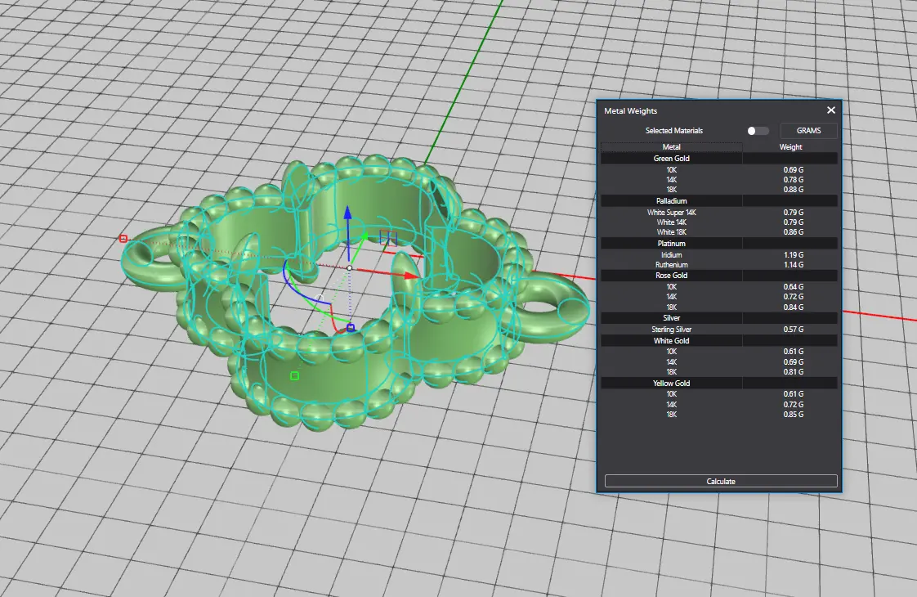Select the Platinum group header
This screenshot has width=917, height=597.
click(671, 244)
